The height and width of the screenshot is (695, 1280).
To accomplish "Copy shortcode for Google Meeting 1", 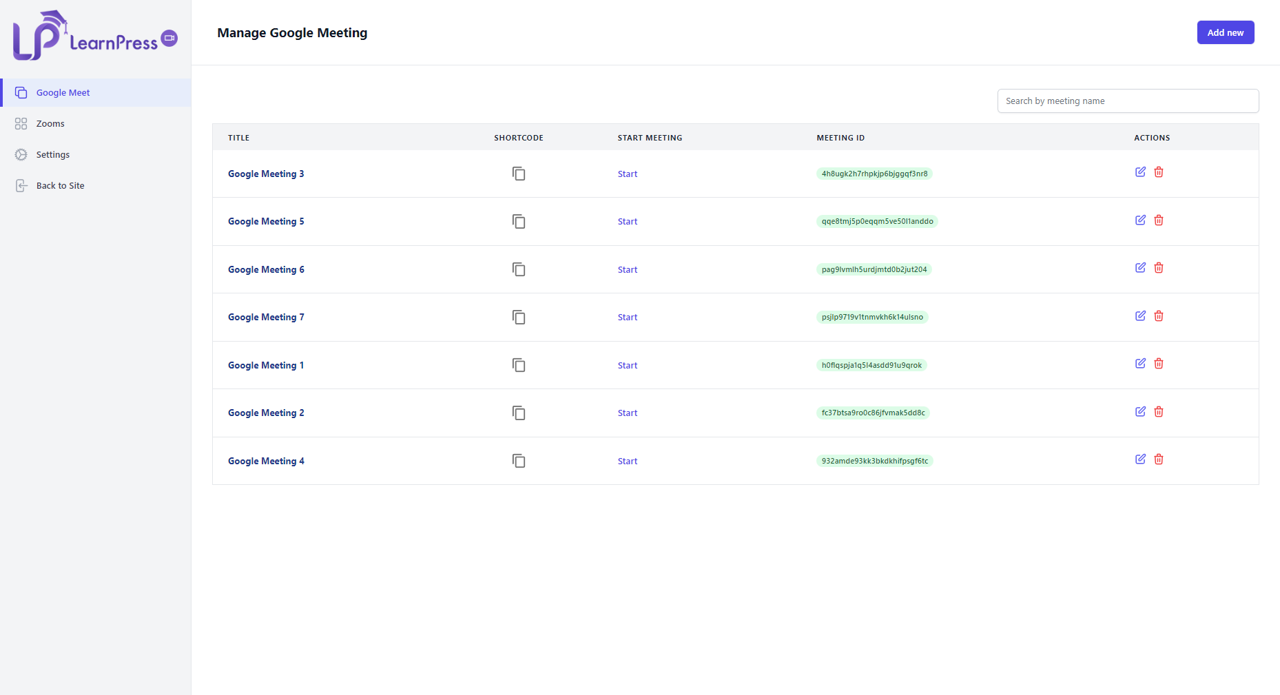I will click(519, 365).
